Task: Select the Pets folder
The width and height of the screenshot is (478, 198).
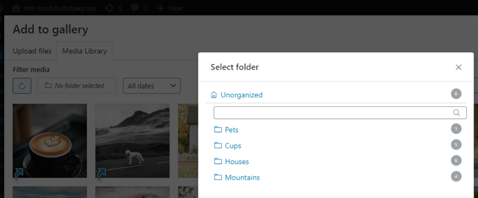Action: pos(232,130)
